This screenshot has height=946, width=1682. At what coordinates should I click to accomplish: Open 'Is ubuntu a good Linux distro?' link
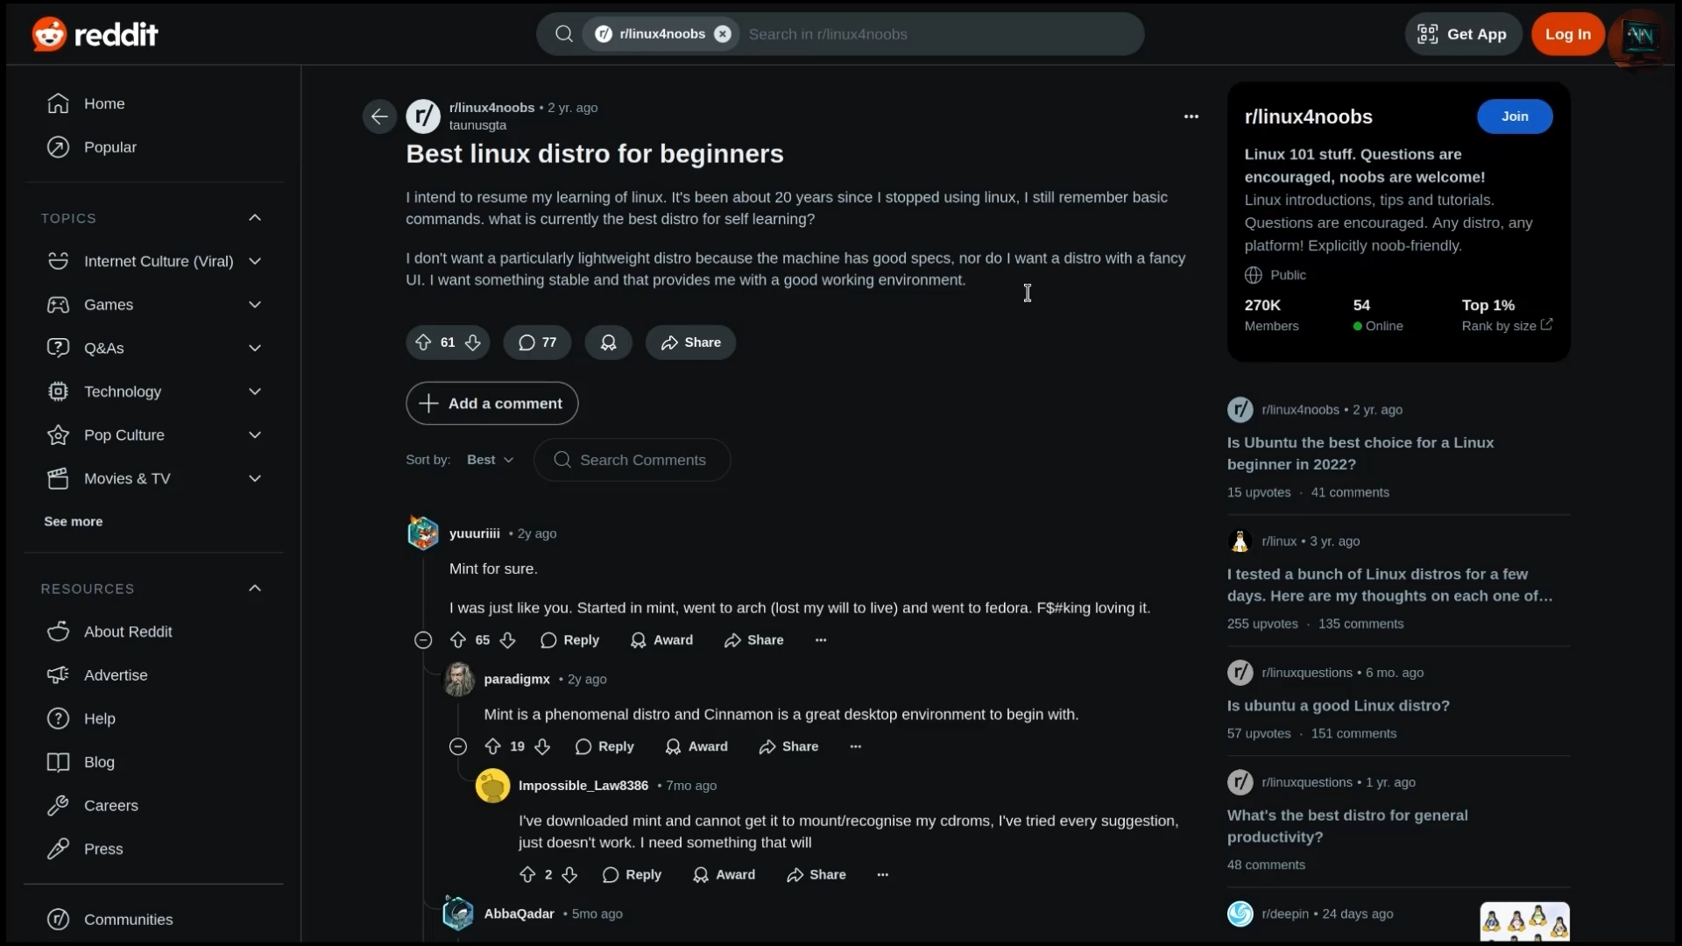[x=1338, y=706]
